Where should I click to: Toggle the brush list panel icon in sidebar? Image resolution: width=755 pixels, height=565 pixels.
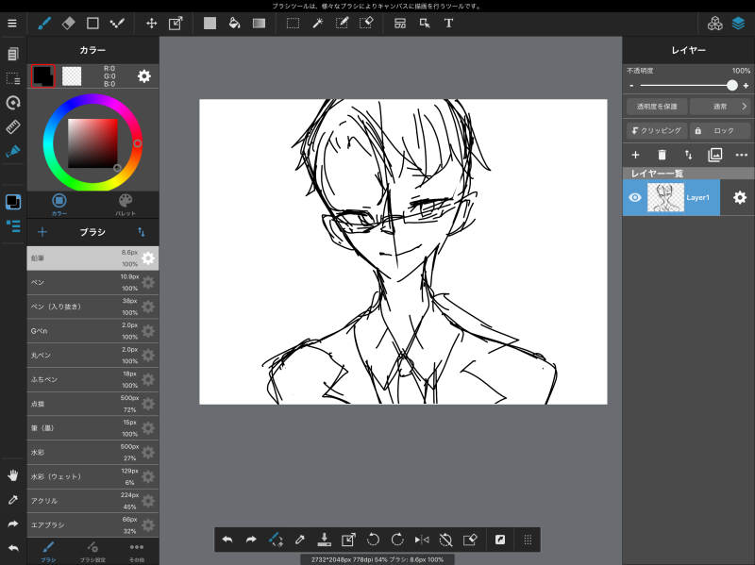(13, 225)
